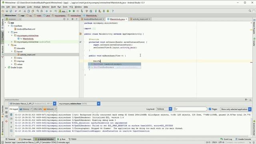Open the Gradle Console
The width and height of the screenshot is (256, 144).
pos(243,139)
